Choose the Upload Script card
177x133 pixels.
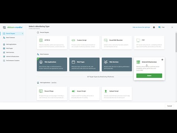117,93
